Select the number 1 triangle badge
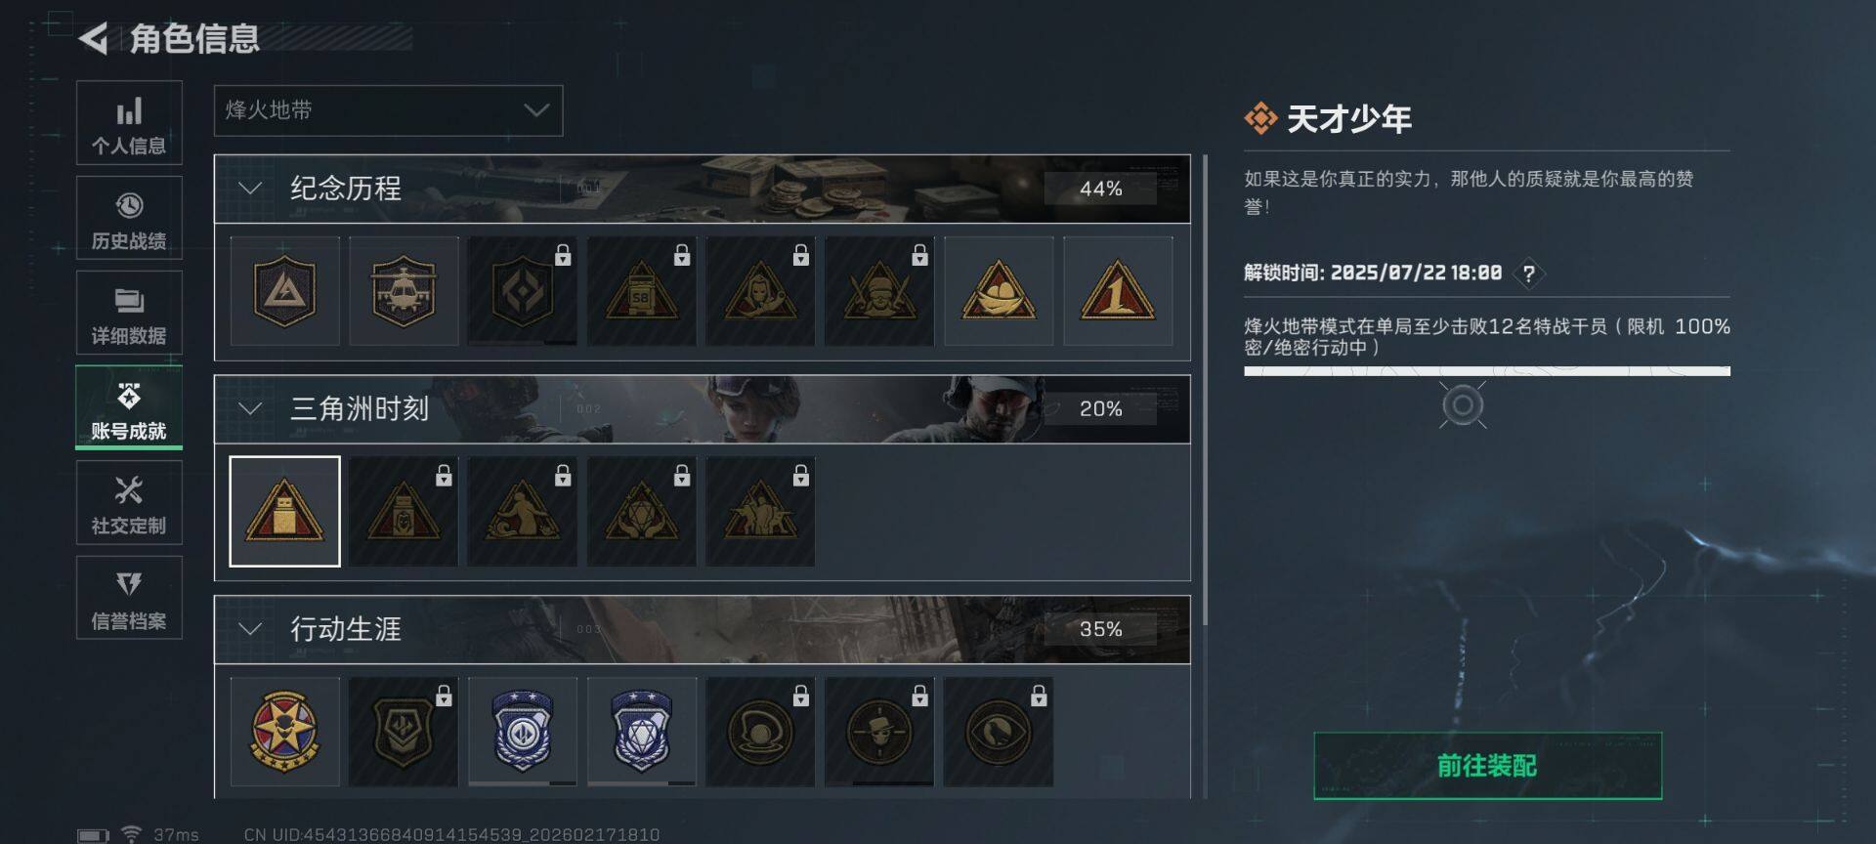This screenshot has width=1876, height=844. click(1118, 291)
